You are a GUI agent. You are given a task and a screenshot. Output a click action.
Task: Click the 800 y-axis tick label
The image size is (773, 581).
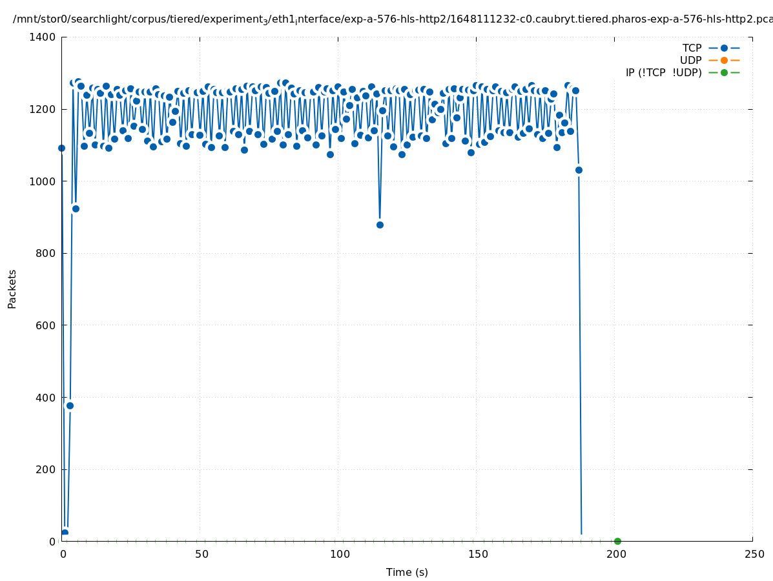coord(45,254)
